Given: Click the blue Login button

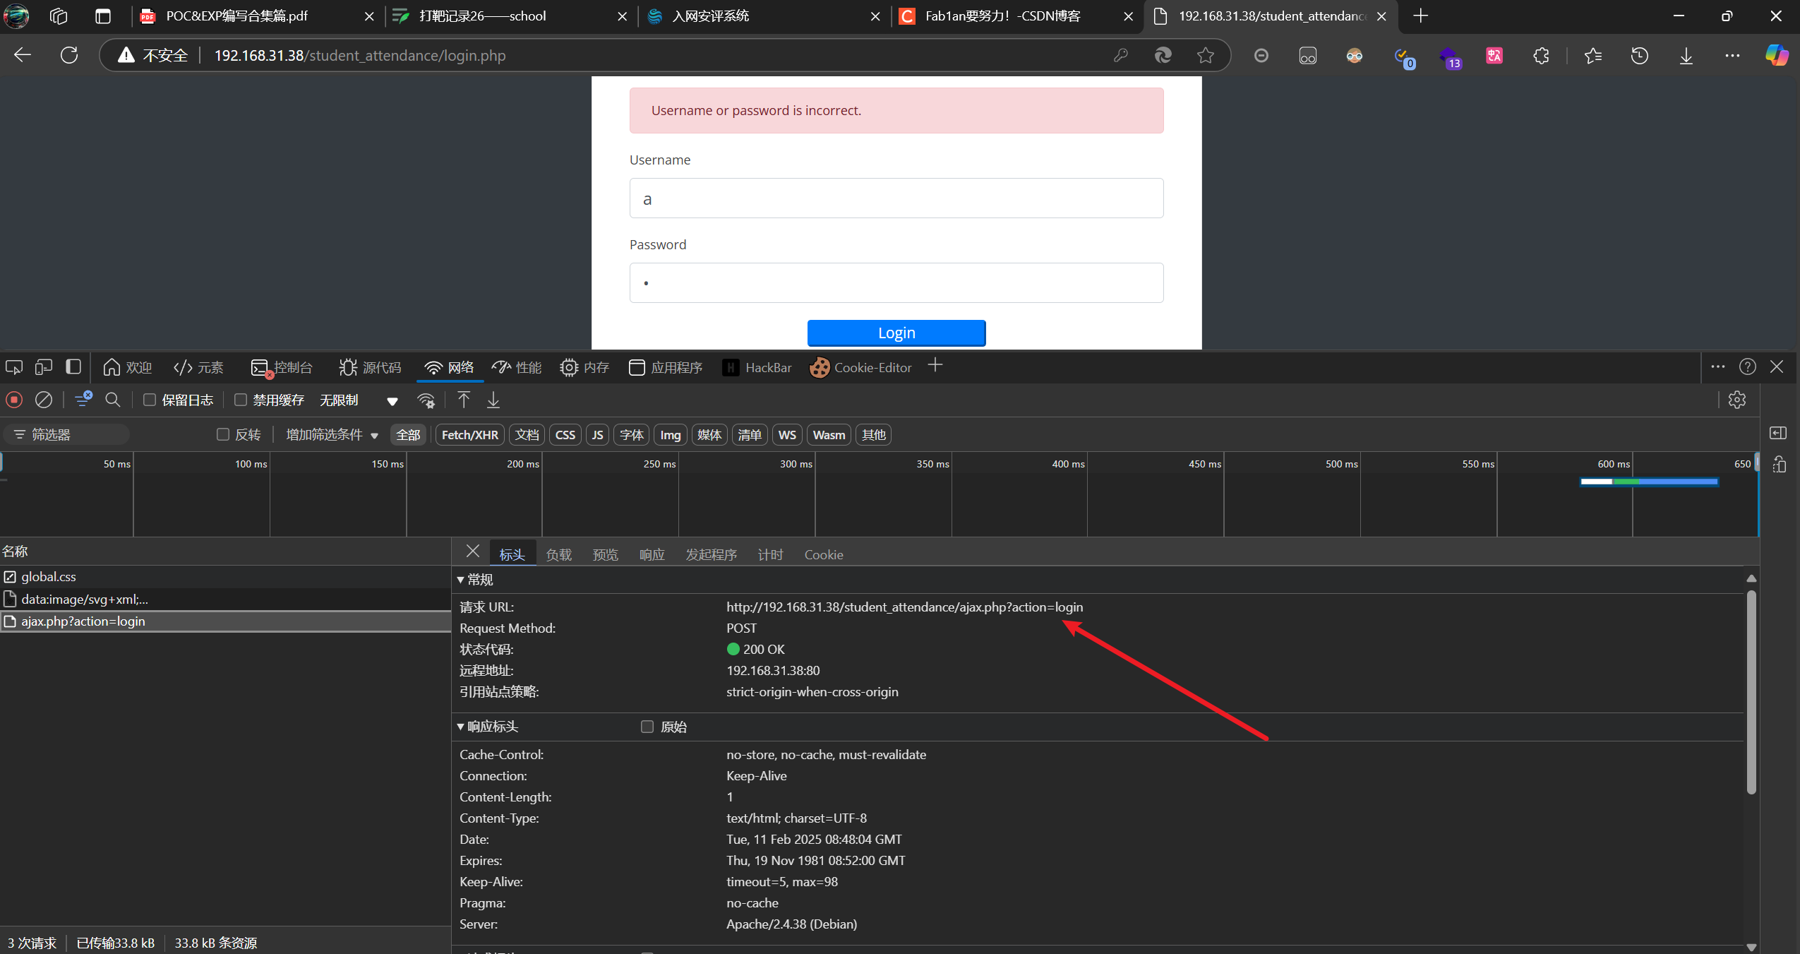Looking at the screenshot, I should pyautogui.click(x=896, y=333).
